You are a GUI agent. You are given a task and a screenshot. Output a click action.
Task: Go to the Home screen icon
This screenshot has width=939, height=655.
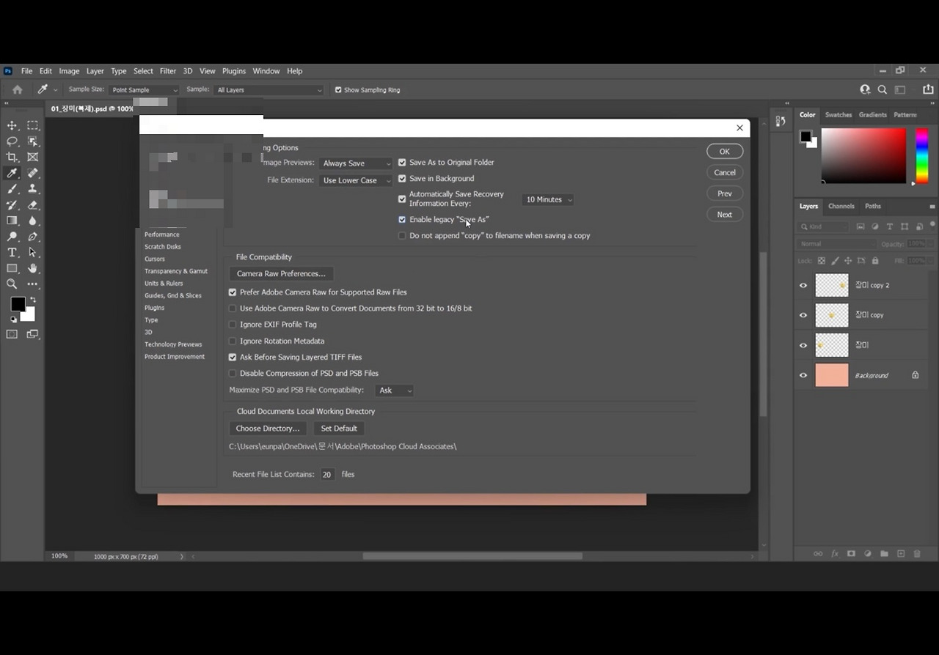coord(18,89)
